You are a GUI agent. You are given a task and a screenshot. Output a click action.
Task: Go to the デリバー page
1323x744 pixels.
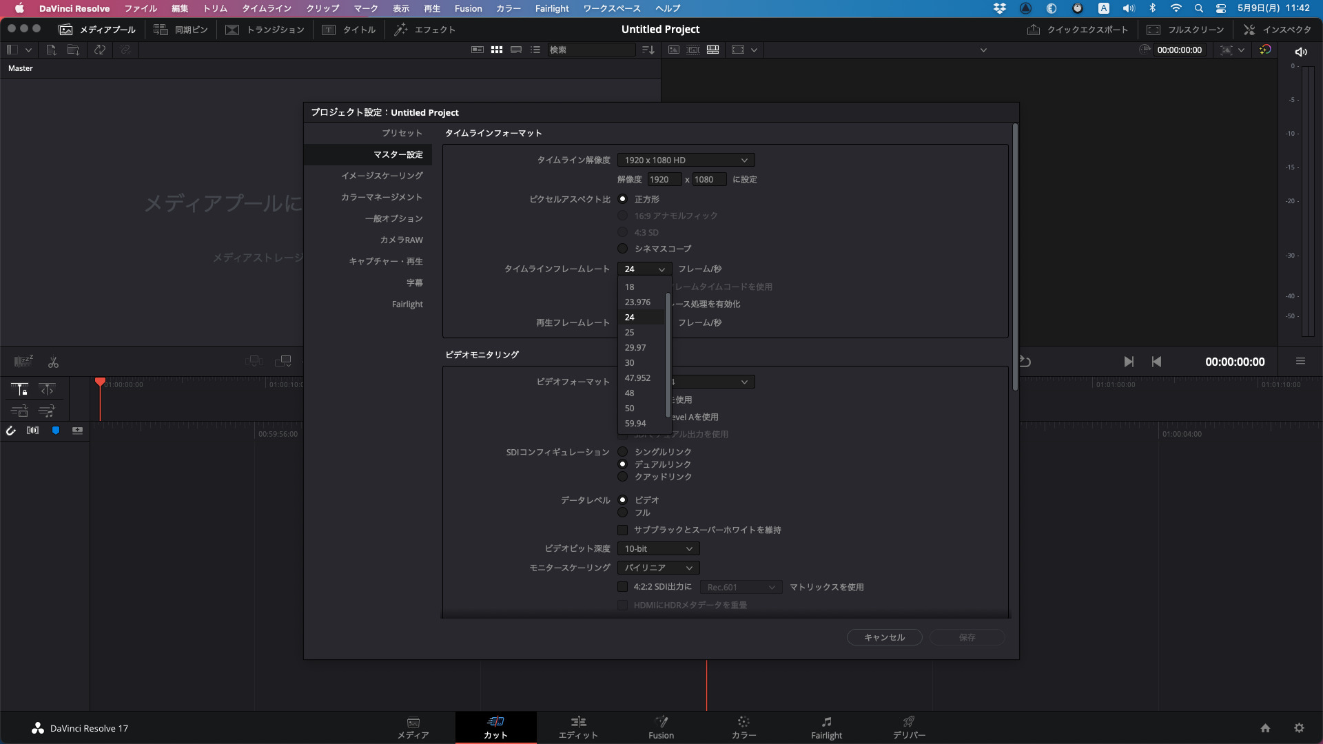[x=909, y=727]
